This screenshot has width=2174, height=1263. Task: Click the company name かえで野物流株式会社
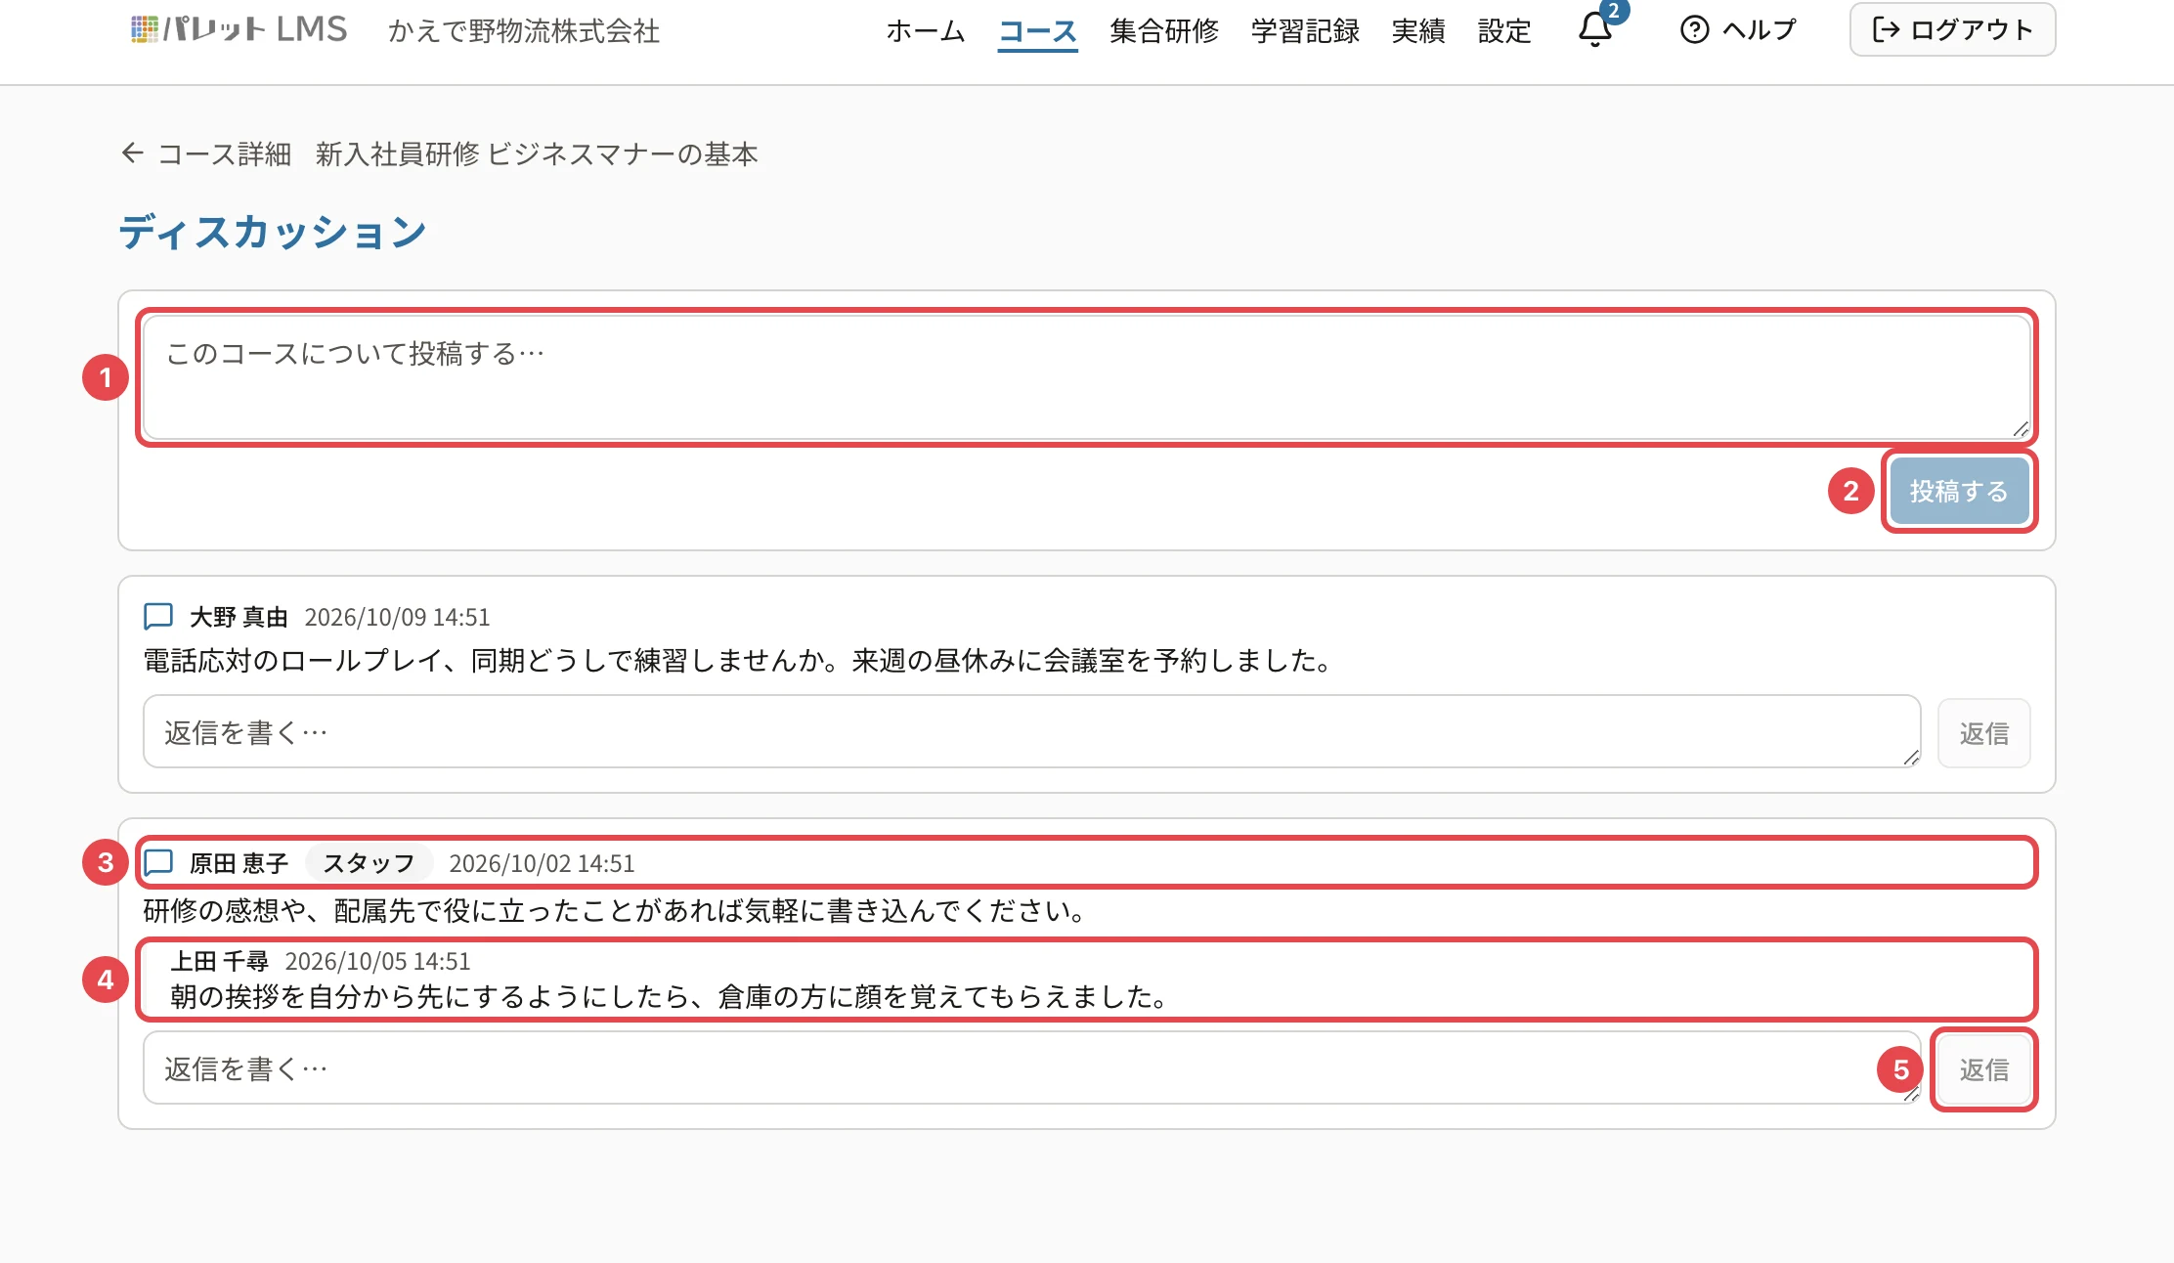pyautogui.click(x=524, y=30)
